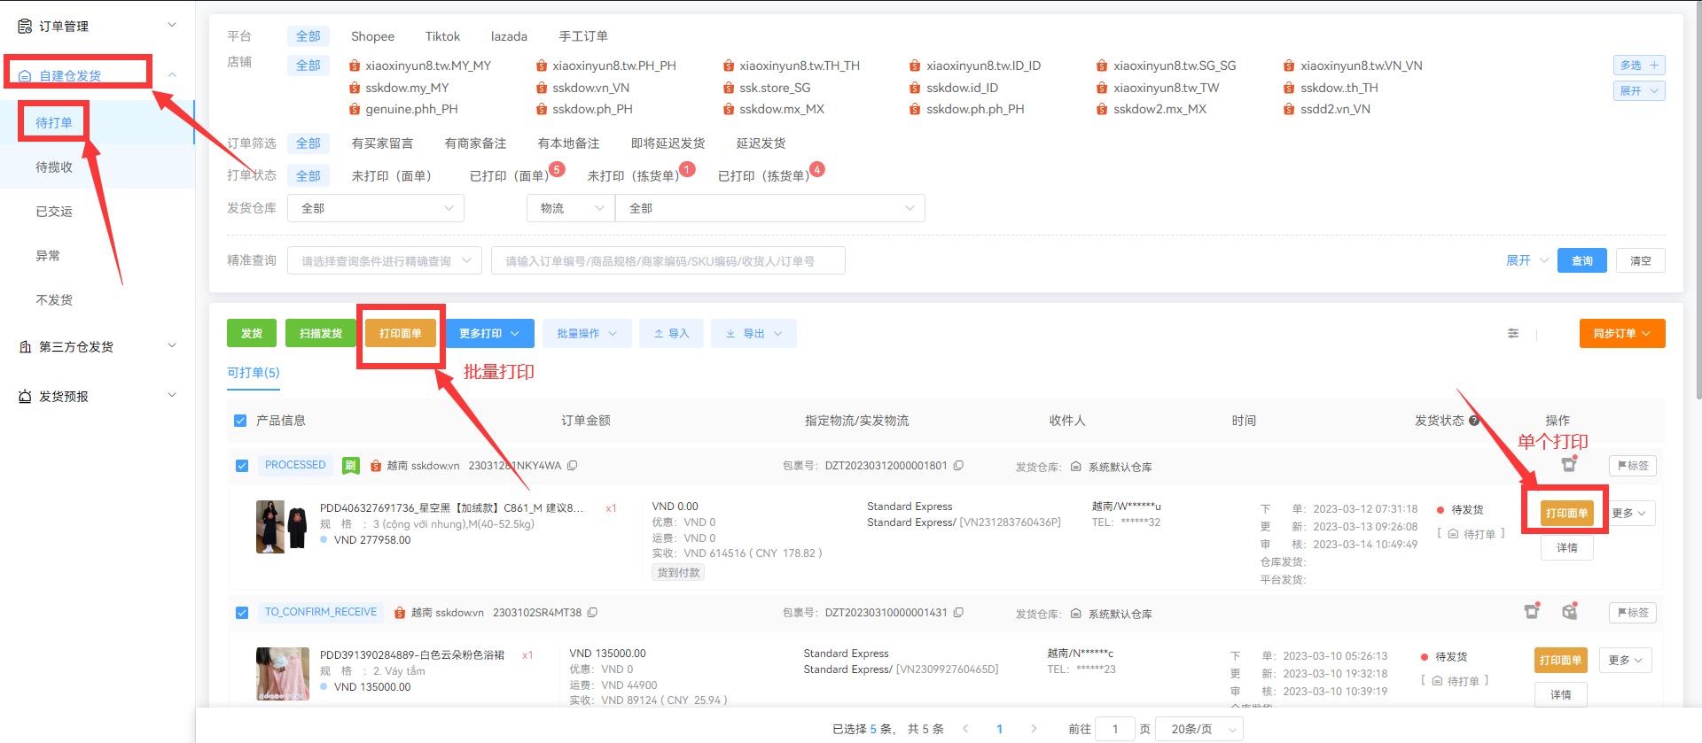Open 更多 menu on first order

click(1629, 513)
